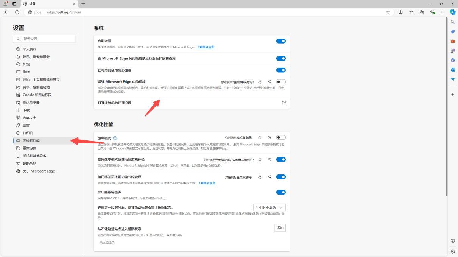Open external link icon for 代理设置
Viewport: 458px width, 257px height.
pos(284,103)
